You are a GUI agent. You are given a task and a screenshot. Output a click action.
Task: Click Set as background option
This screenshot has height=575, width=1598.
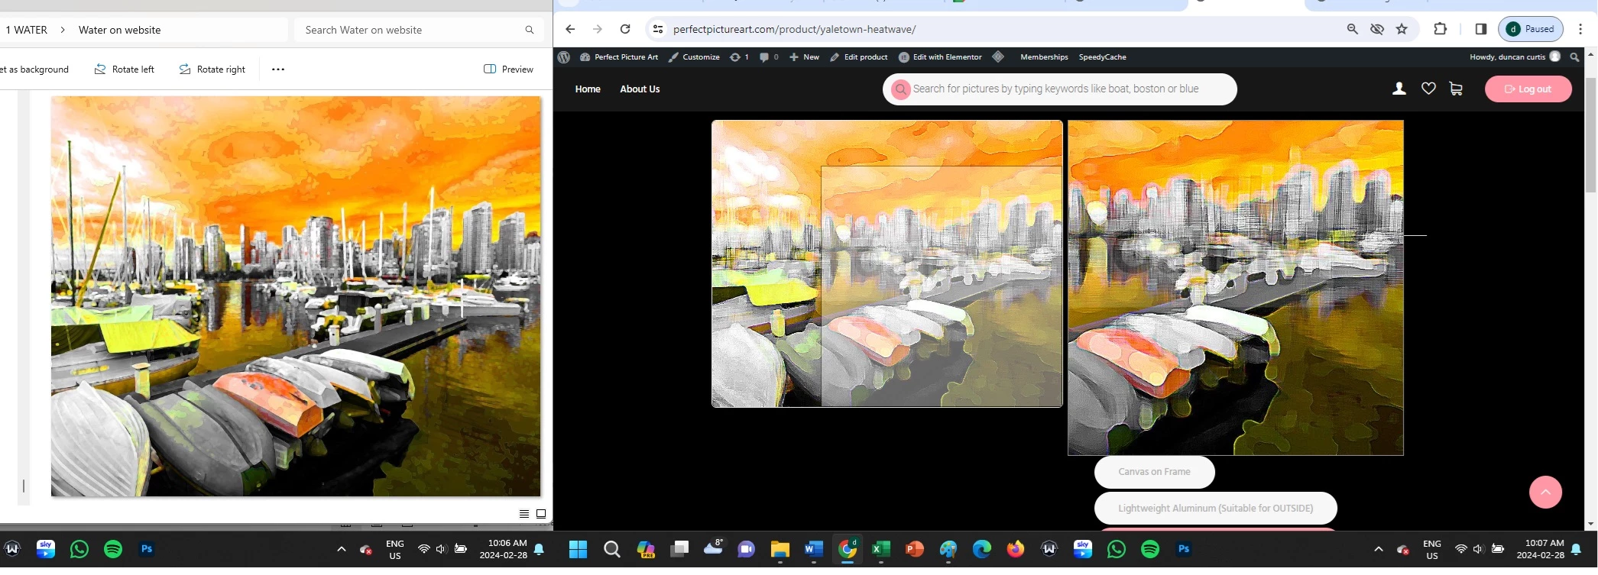[x=34, y=69]
